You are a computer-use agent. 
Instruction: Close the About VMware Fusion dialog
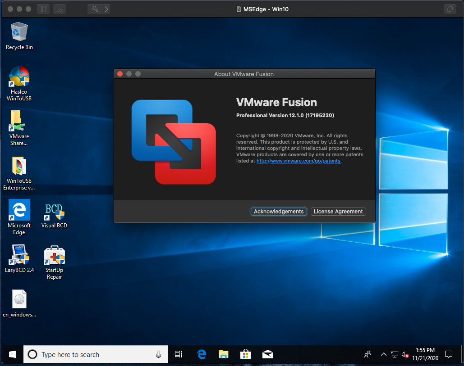120,74
